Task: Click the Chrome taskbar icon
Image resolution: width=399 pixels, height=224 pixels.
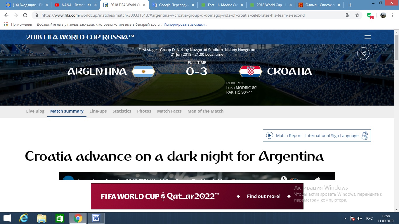Action: click(x=78, y=218)
